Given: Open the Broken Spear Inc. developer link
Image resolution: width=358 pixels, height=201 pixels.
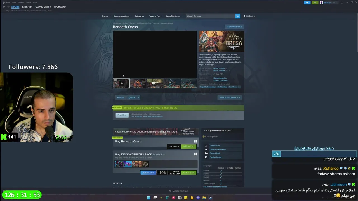Looking at the screenshot, I should point(220,78).
